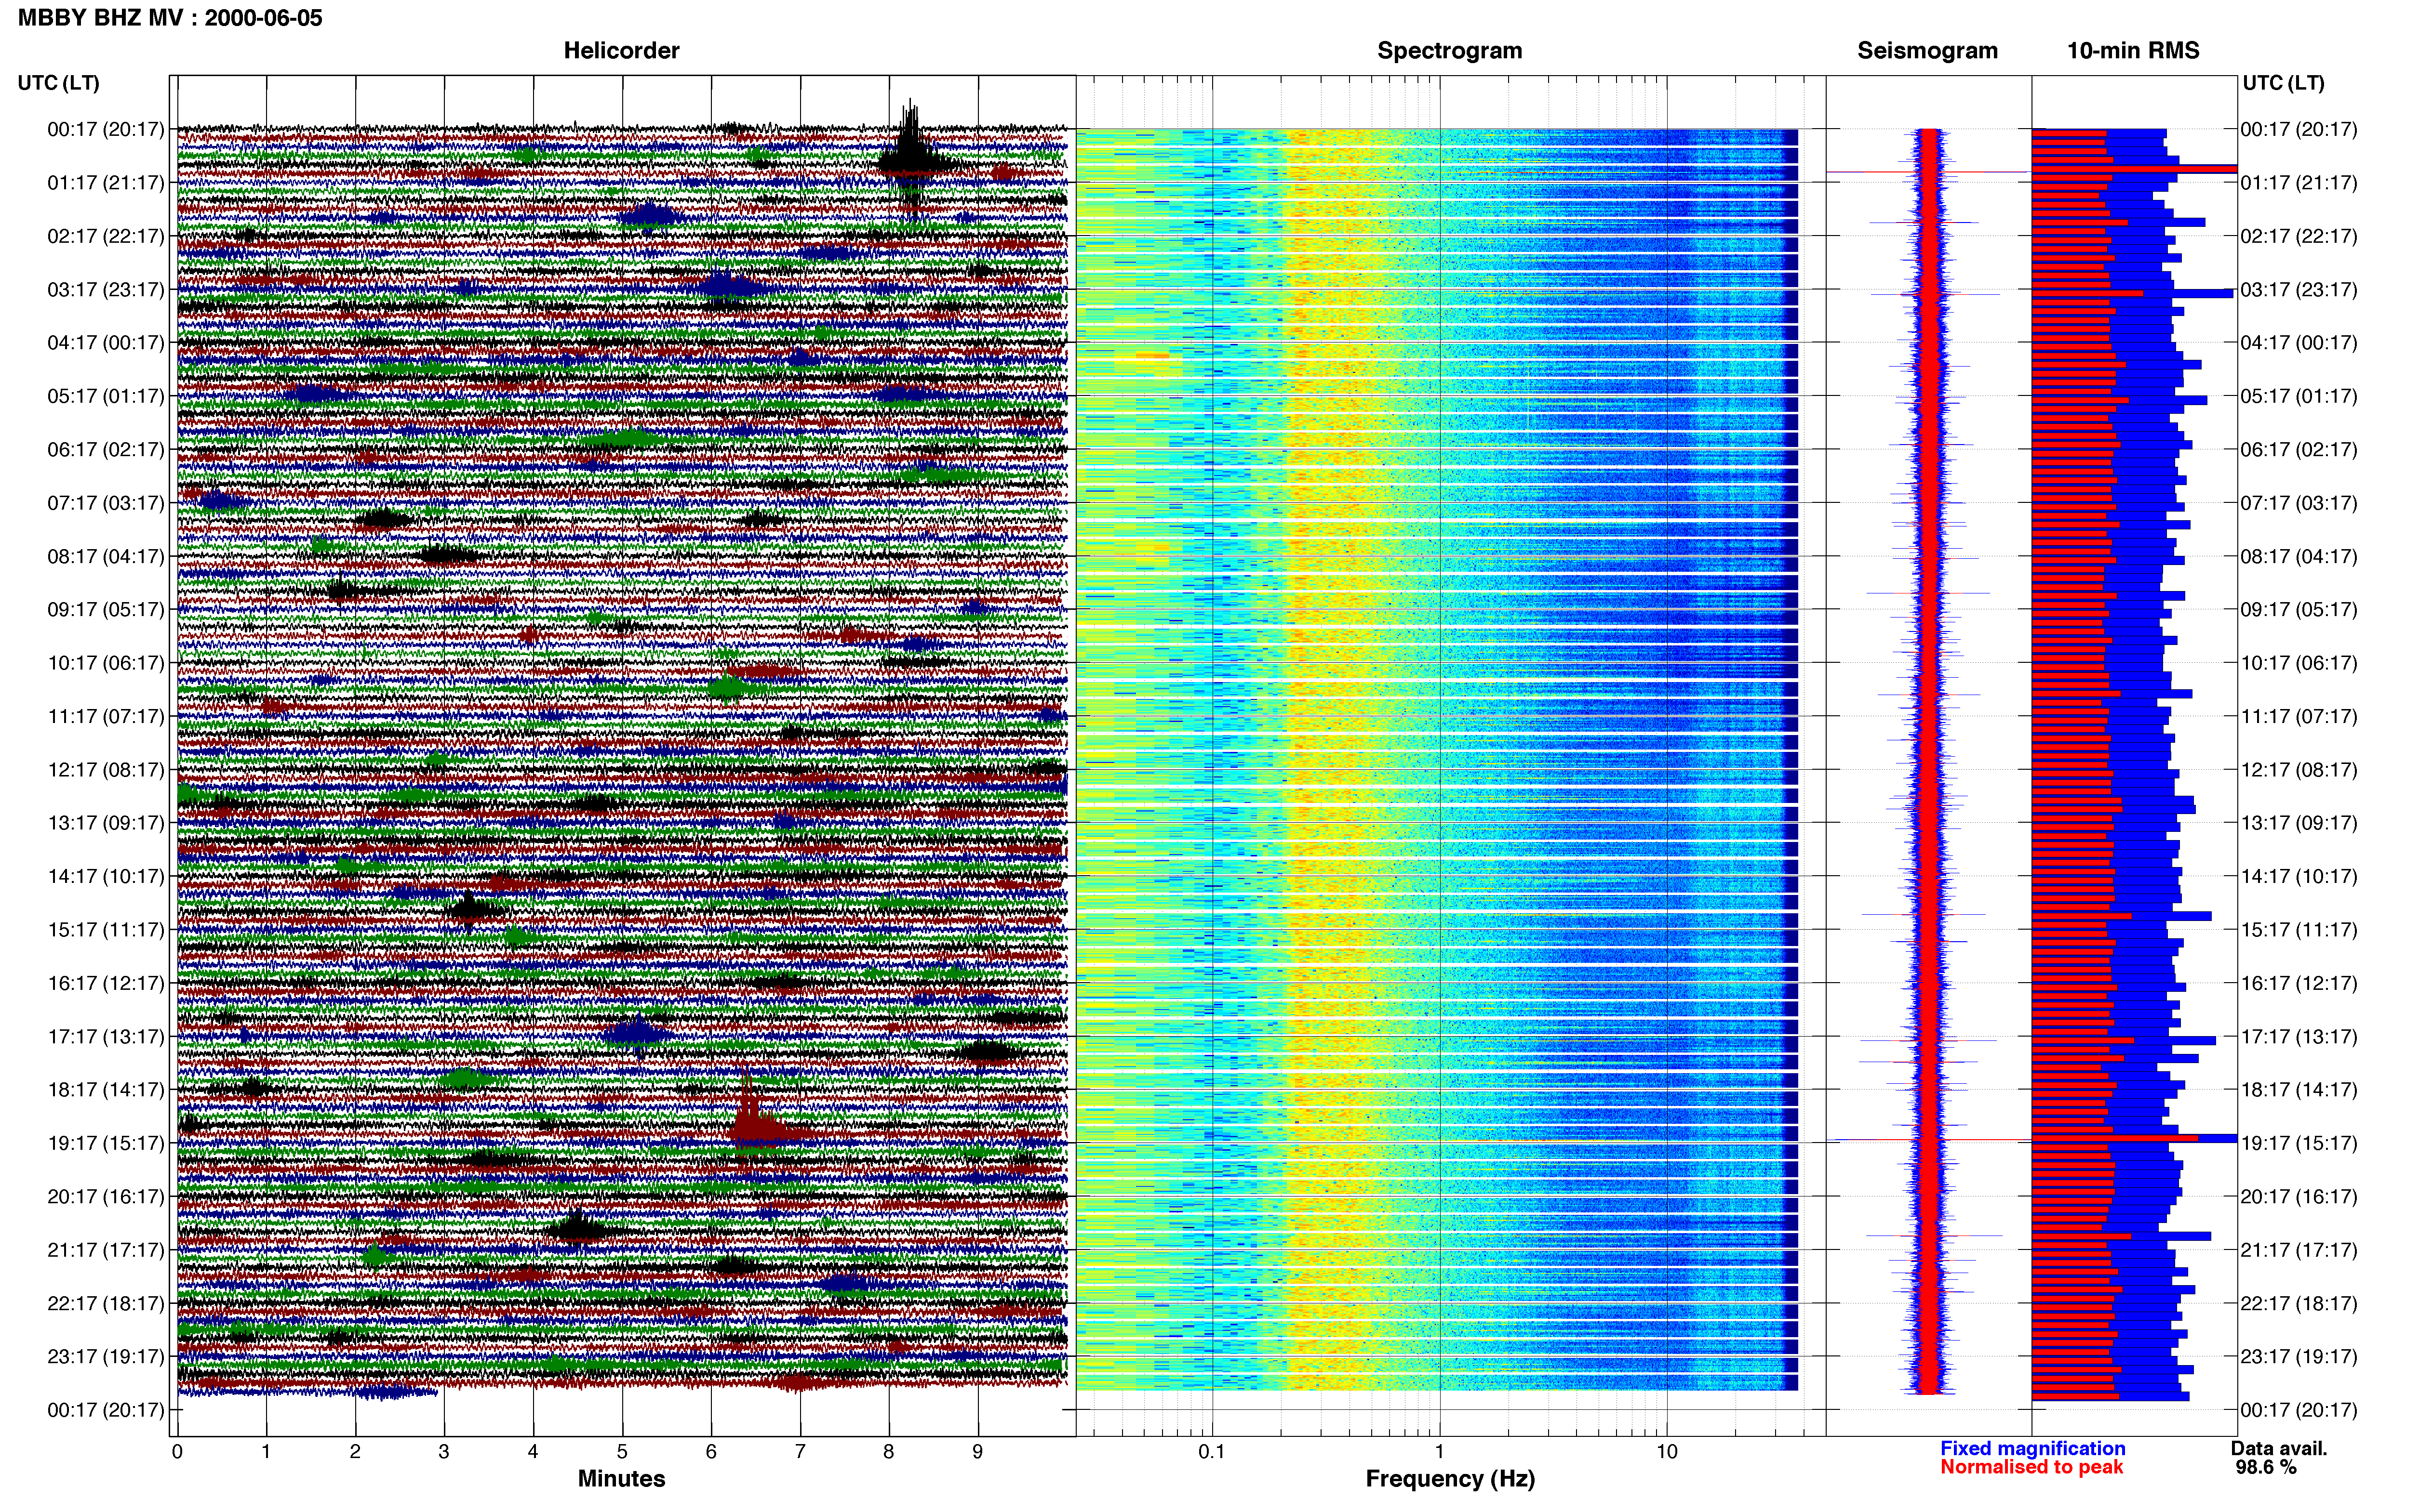The image size is (2419, 1512).
Task: Click minute tick '0' on the Helicorder axis
Action: (177, 1452)
